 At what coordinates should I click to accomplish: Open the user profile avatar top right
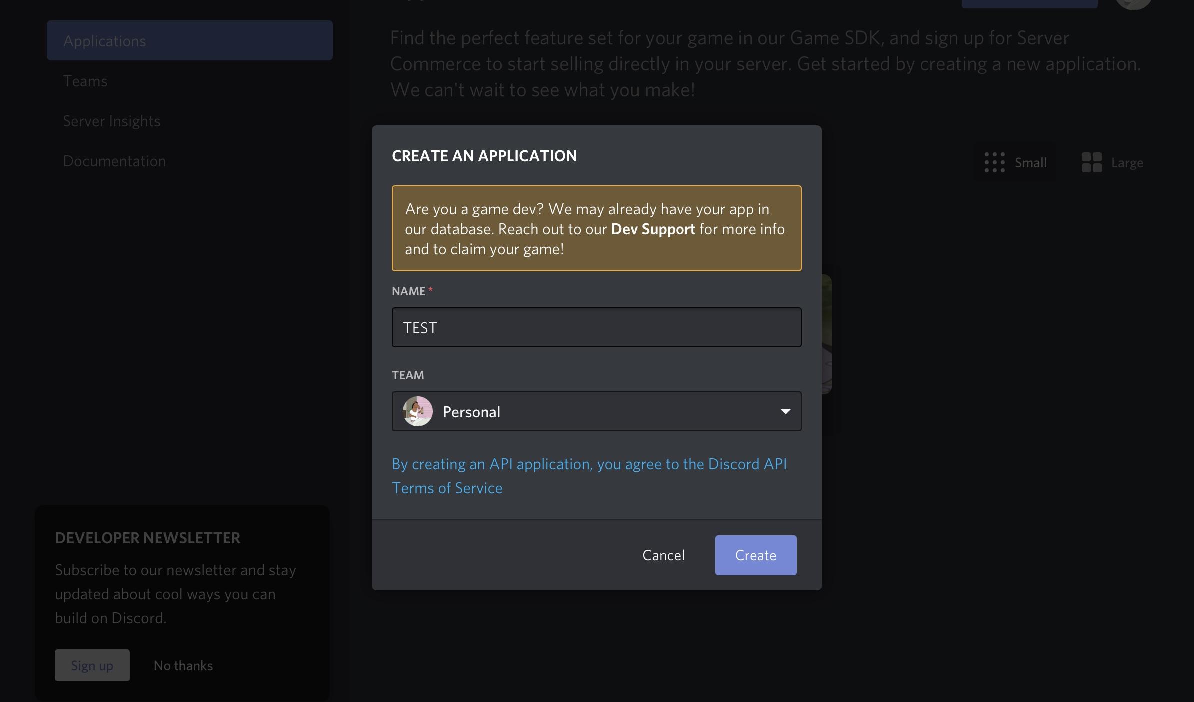pos(1133,4)
